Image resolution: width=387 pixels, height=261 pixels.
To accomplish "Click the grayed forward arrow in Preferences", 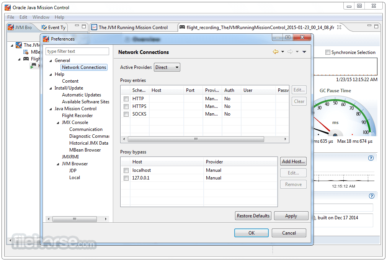I will pyautogui.click(x=290, y=52).
